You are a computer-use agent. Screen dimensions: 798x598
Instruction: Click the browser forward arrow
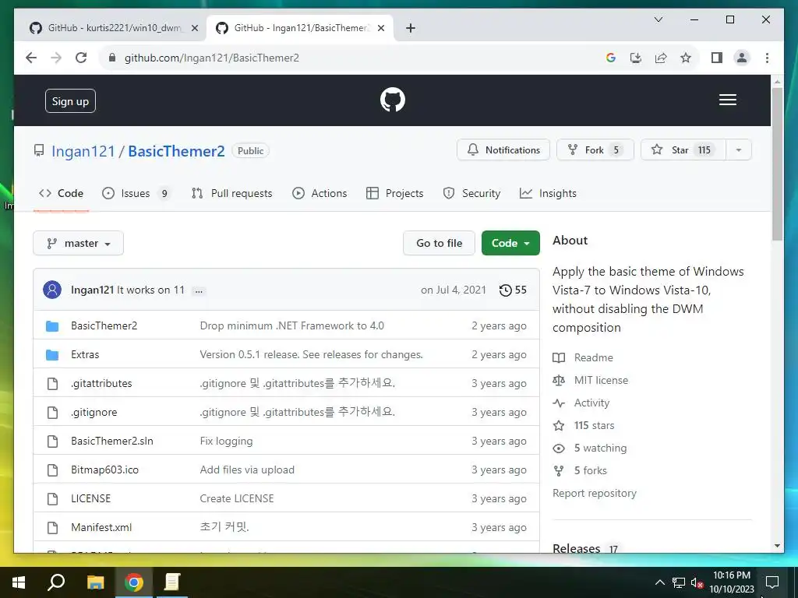point(56,58)
